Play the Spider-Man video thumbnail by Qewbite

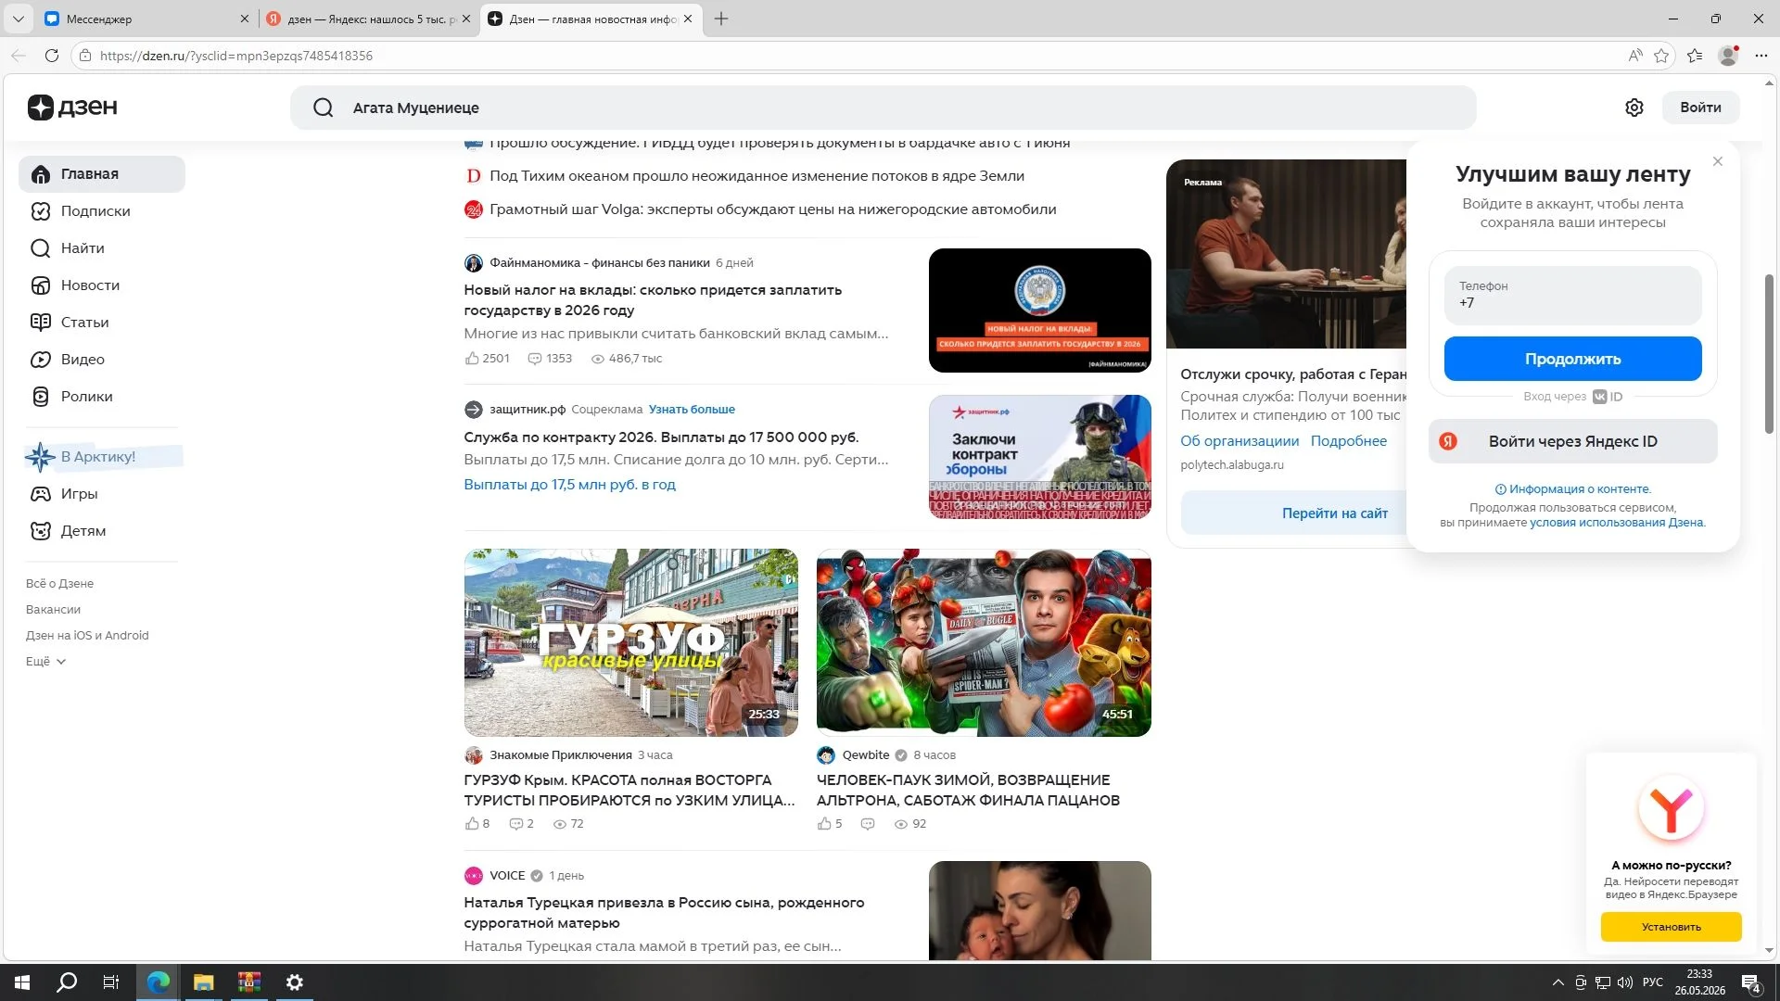click(984, 643)
